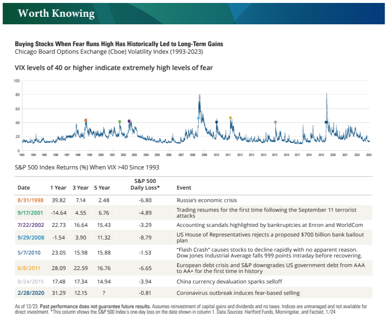The height and width of the screenshot is (317, 388).
Task: Click the Worth Knowing banner heading
Action: coord(56,13)
